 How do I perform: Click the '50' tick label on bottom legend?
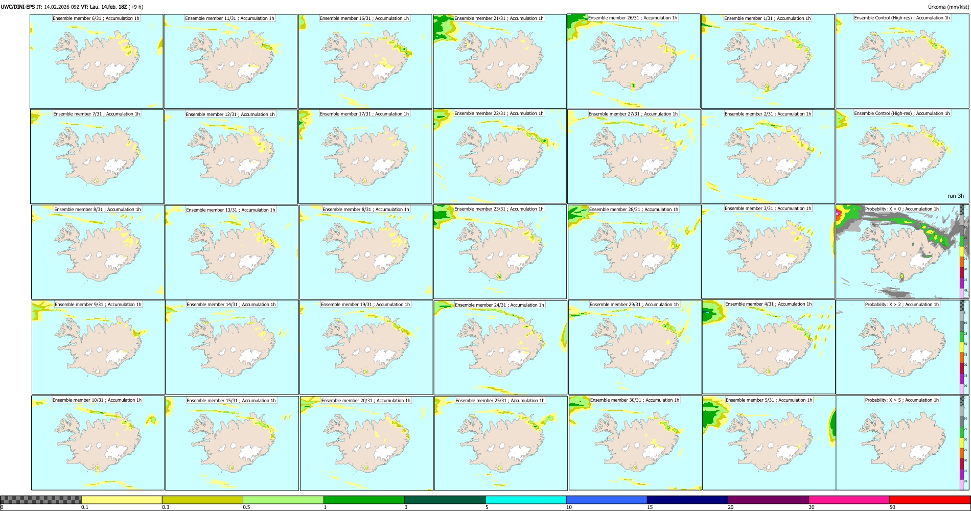(x=892, y=507)
